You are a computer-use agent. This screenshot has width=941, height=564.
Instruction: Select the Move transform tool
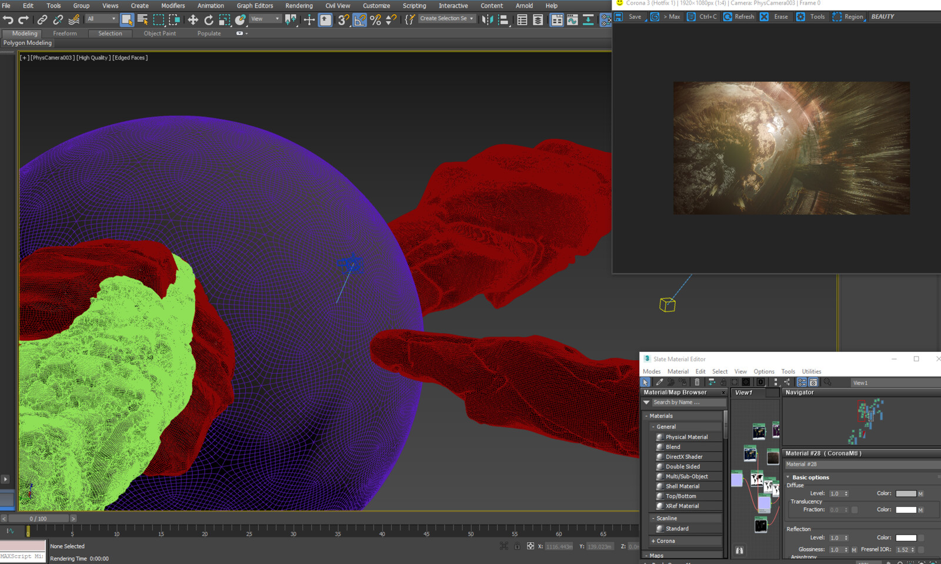tap(193, 20)
